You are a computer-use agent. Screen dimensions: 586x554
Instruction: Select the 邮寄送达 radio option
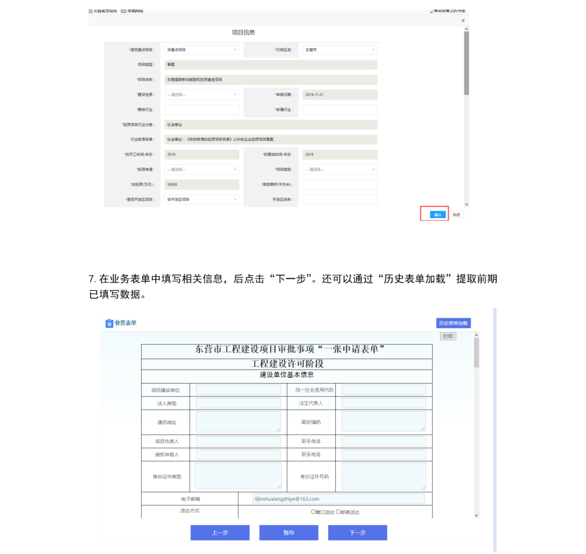338,512
